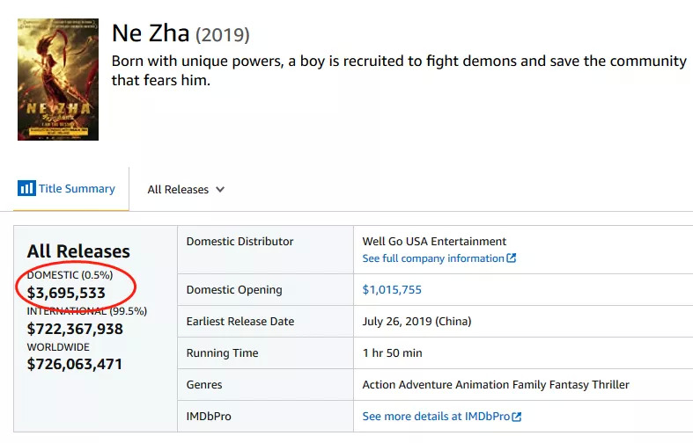Click the movie description summary text

(398, 70)
